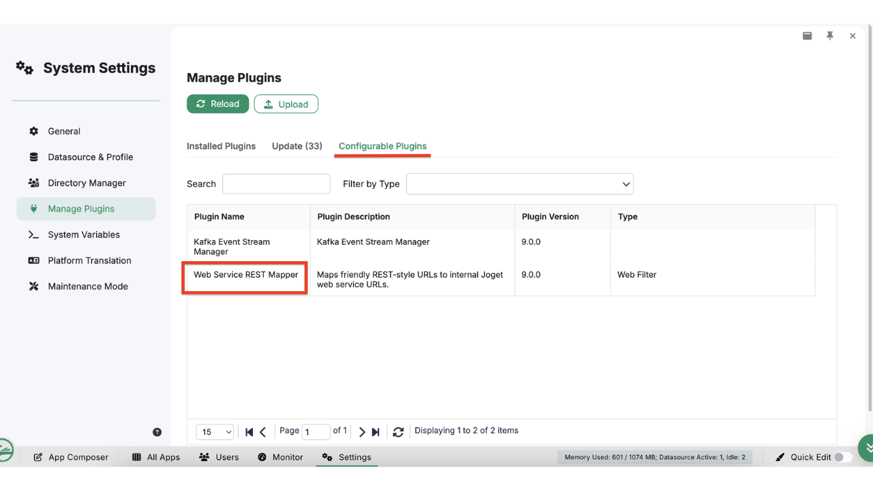
Task: Click the Type column header
Action: (x=713, y=217)
